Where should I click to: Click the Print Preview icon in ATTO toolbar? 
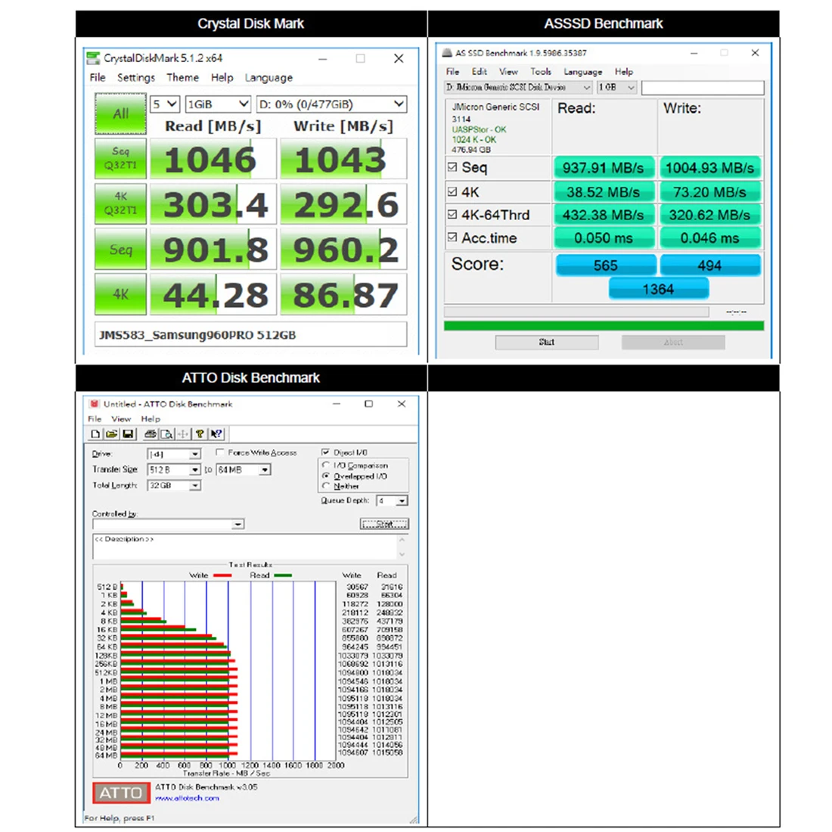[166, 434]
